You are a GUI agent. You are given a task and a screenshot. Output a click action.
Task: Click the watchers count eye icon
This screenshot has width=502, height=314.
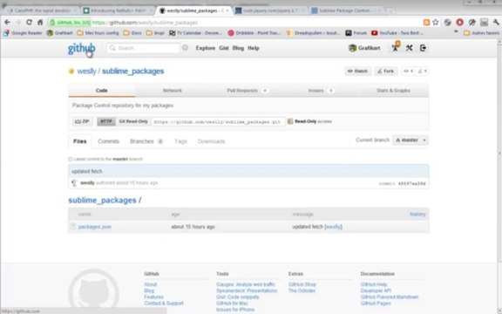pyautogui.click(x=408, y=72)
